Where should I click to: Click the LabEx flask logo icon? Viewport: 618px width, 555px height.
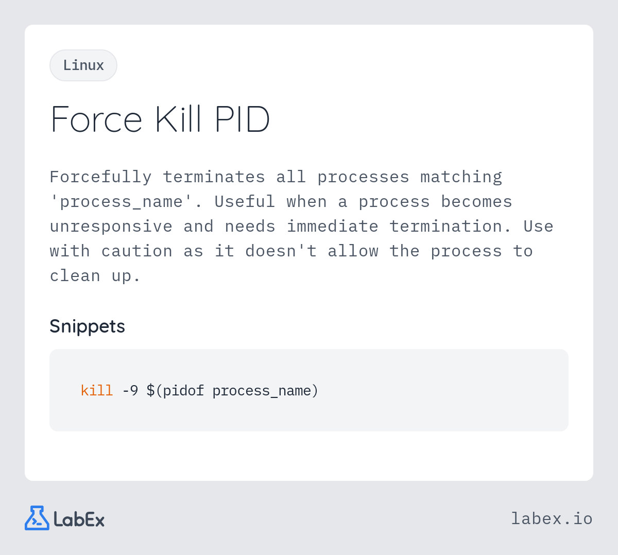(x=37, y=518)
